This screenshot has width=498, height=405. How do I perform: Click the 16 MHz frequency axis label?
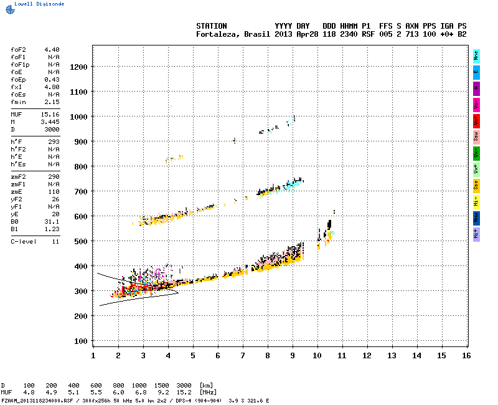pyautogui.click(x=466, y=355)
